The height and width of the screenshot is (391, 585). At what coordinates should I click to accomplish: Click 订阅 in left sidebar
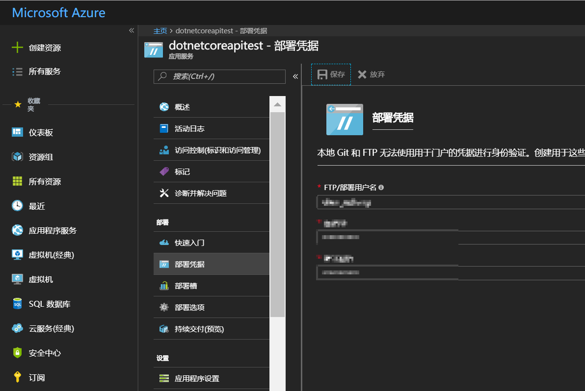click(x=37, y=378)
